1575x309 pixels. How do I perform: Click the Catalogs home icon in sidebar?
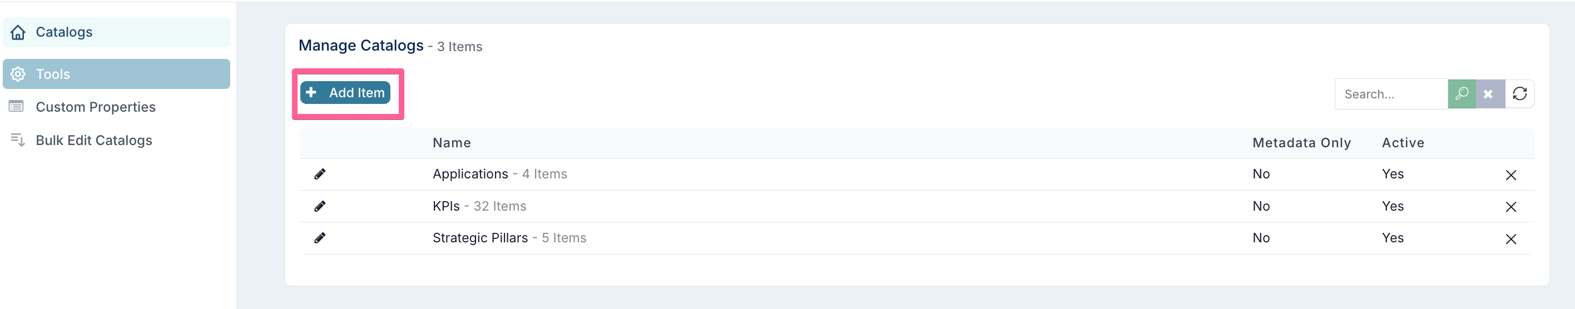click(18, 32)
